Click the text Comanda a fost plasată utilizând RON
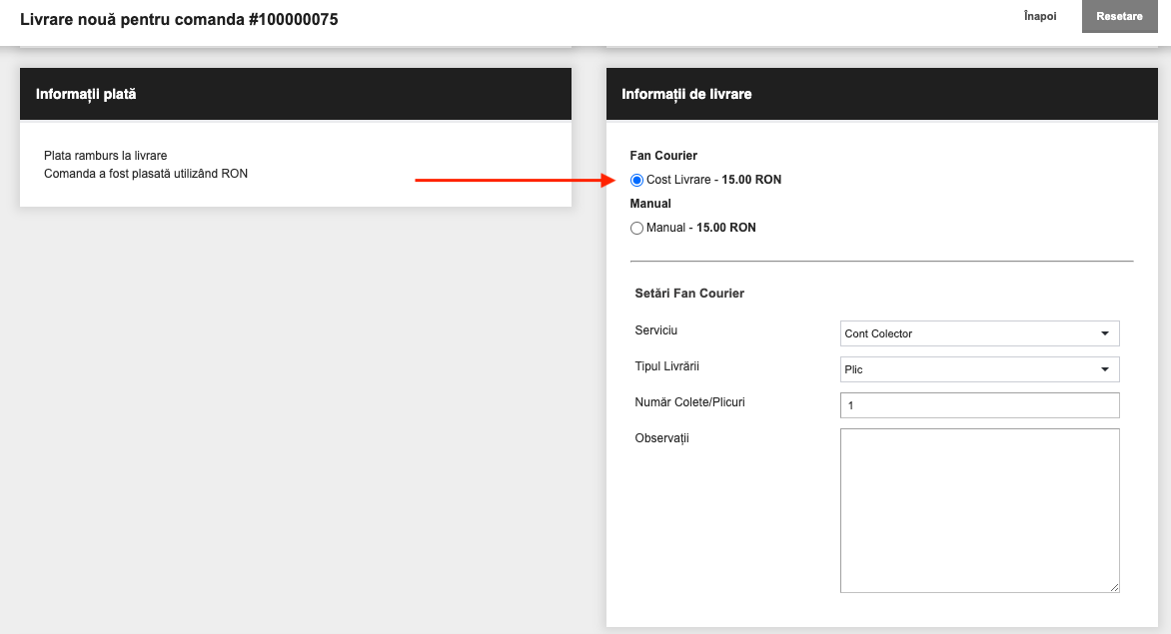This screenshot has height=634, width=1171. pos(146,173)
